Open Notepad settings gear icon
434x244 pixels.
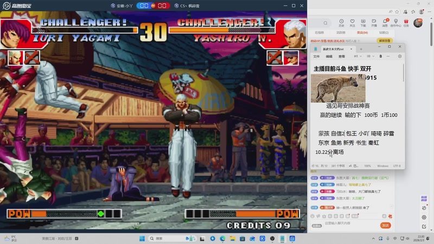(400, 56)
